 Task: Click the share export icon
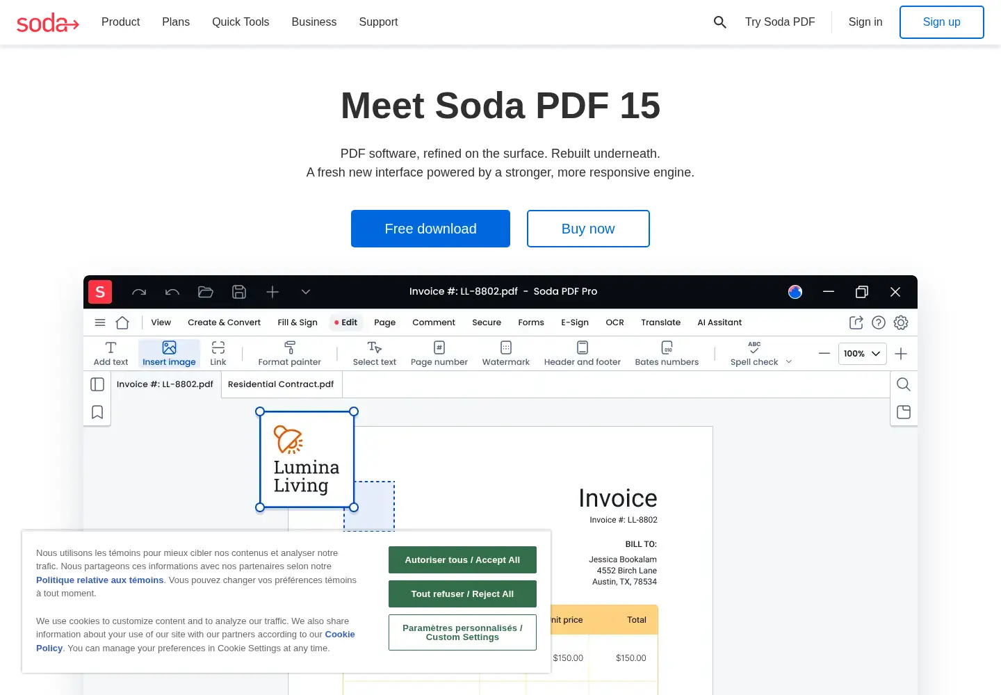[x=856, y=322]
